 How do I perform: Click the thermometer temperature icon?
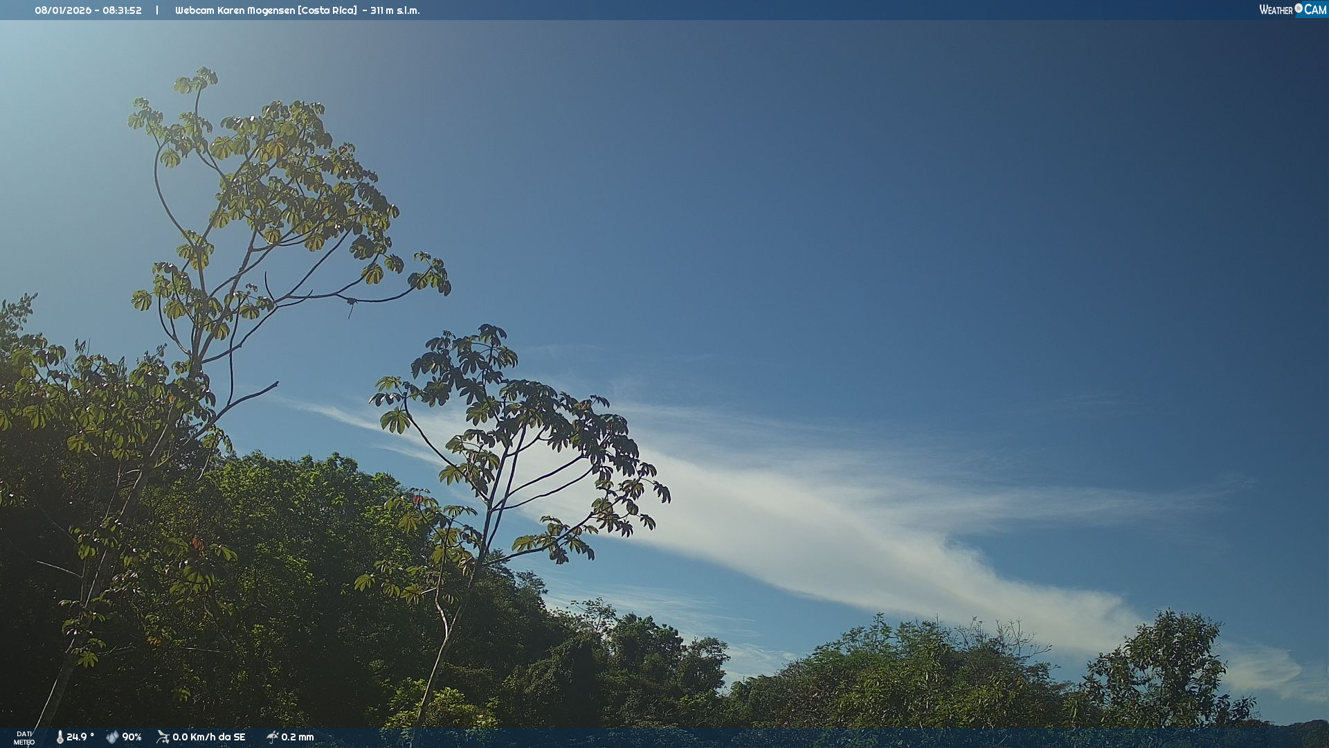(x=60, y=737)
